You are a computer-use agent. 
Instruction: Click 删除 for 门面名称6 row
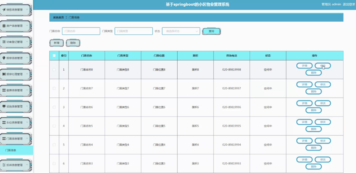(x=314, y=110)
